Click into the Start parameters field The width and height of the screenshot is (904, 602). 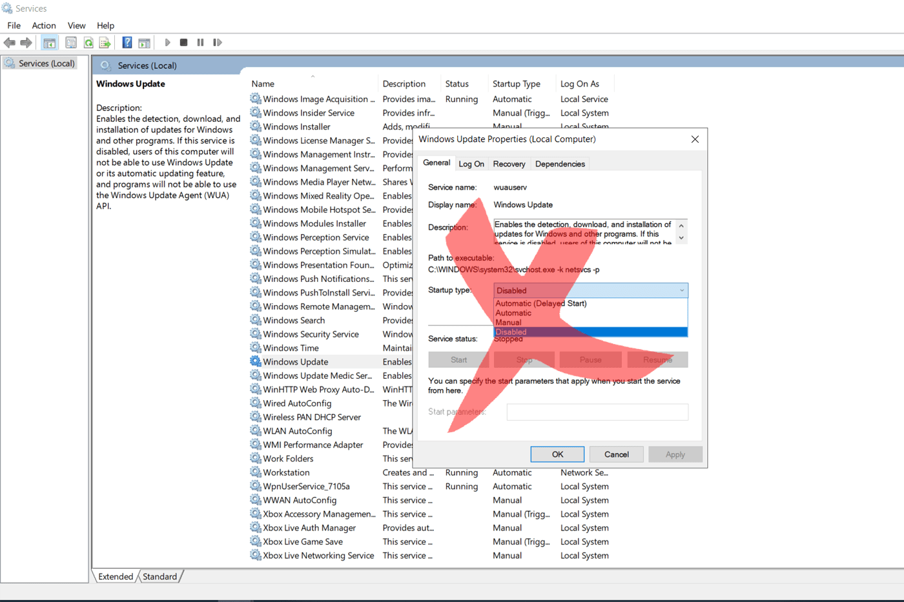(597, 412)
